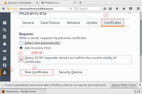The image size is (142, 94).
Task: Open the Pocket icon in toolbar
Action: pyautogui.click(x=130, y=9)
